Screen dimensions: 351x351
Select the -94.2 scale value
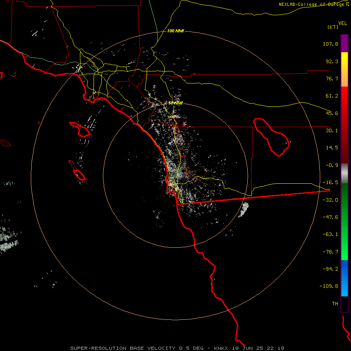330,269
